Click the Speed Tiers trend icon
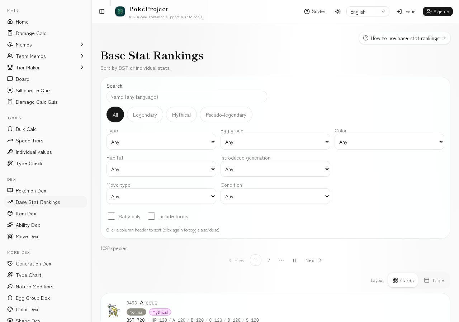 (x=10, y=140)
